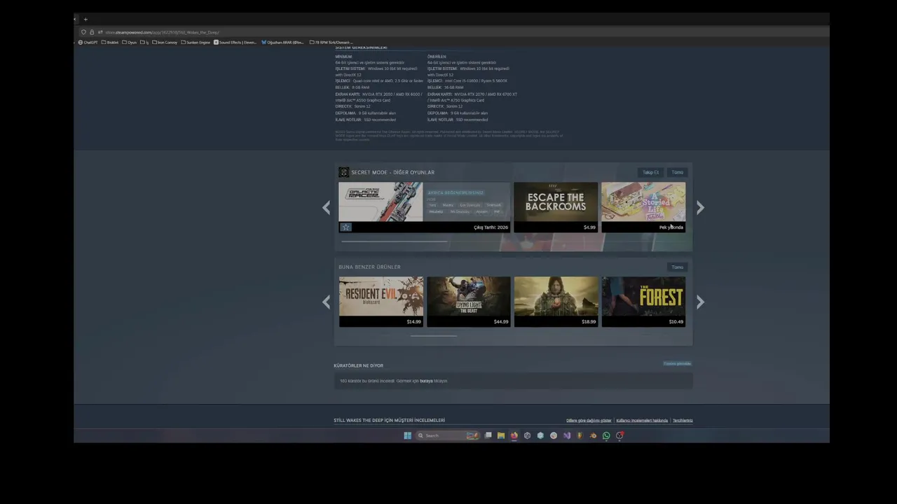The height and width of the screenshot is (504, 897).
Task: Click Tümü button in Buna Benzer Ürünler
Action: point(677,267)
